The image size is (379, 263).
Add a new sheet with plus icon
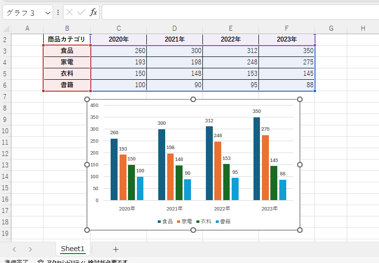[116, 249]
